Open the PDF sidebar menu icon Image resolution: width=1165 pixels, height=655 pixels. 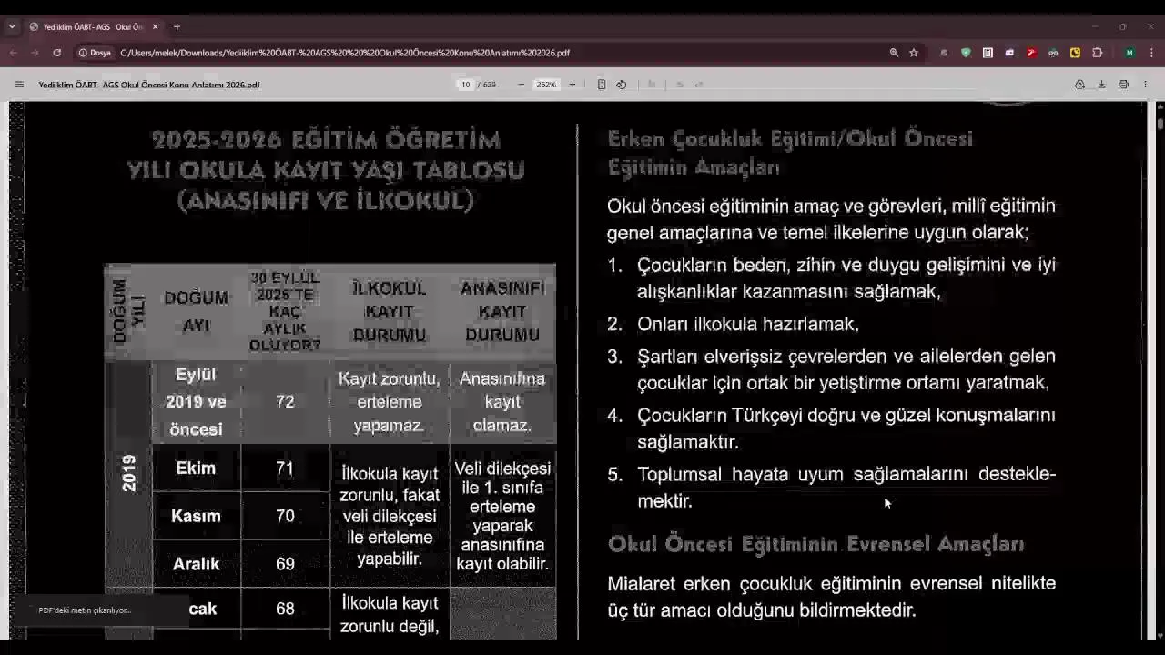pos(19,85)
